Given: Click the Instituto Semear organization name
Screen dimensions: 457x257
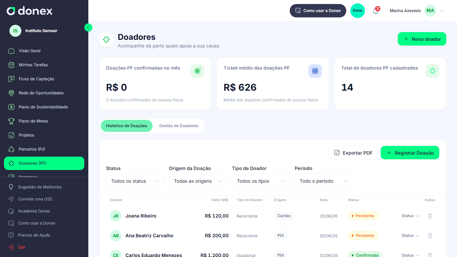Looking at the screenshot, I should [41, 31].
